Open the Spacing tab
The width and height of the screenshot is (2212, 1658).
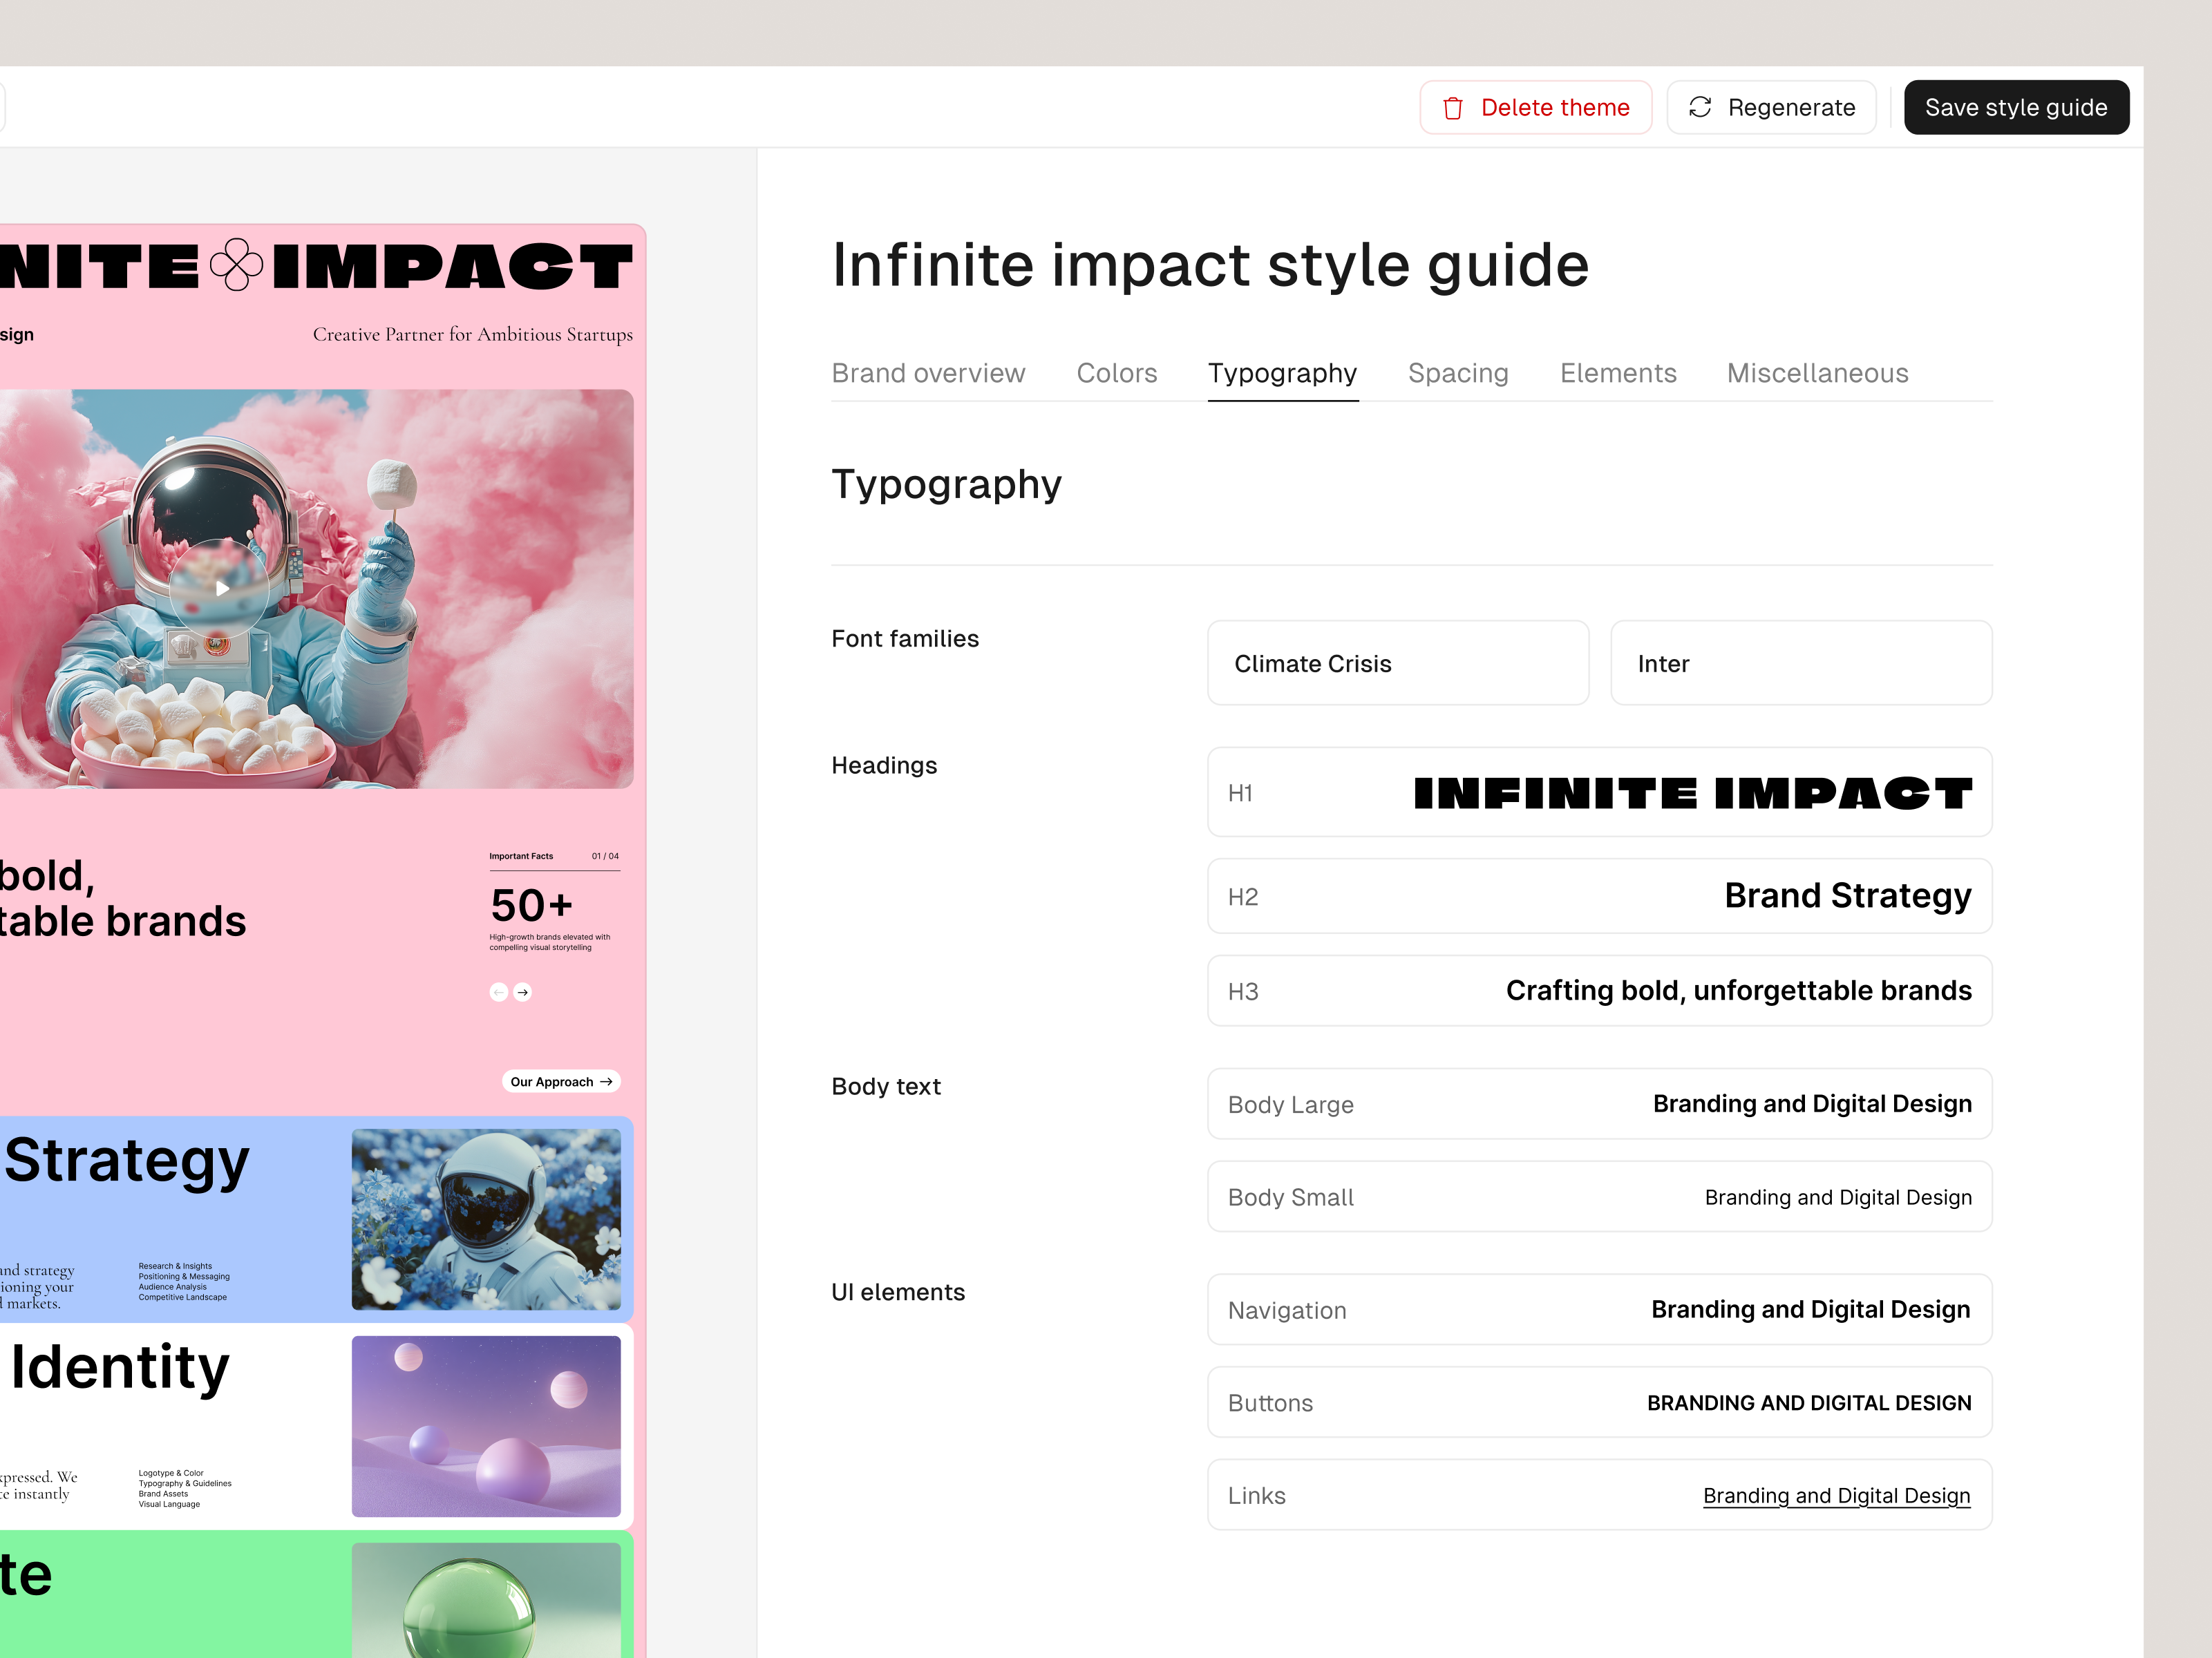(x=1458, y=373)
